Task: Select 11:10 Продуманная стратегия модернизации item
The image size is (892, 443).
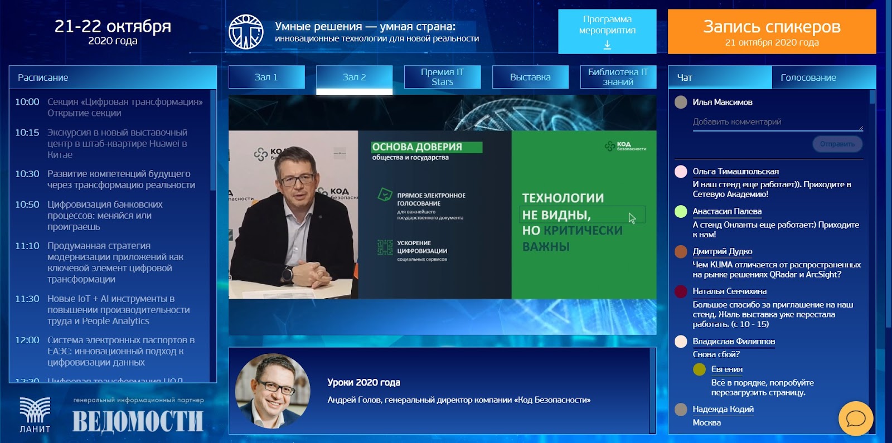Action: click(x=109, y=262)
